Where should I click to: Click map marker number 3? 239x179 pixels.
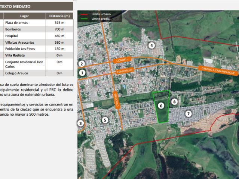pos(80,123)
